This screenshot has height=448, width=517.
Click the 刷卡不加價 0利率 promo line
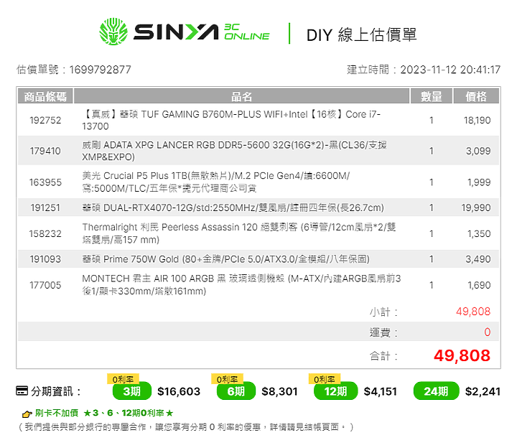pos(104,413)
